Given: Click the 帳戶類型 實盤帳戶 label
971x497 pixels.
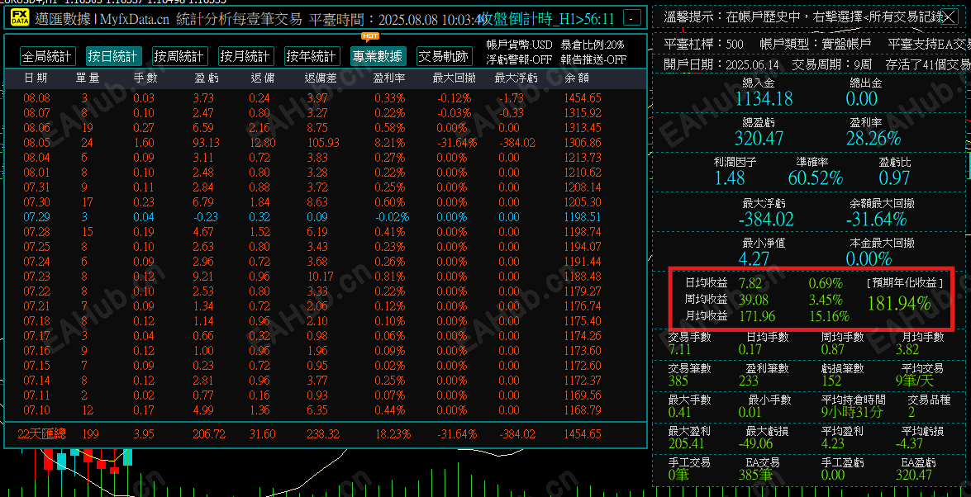Looking at the screenshot, I should pyautogui.click(x=815, y=44).
